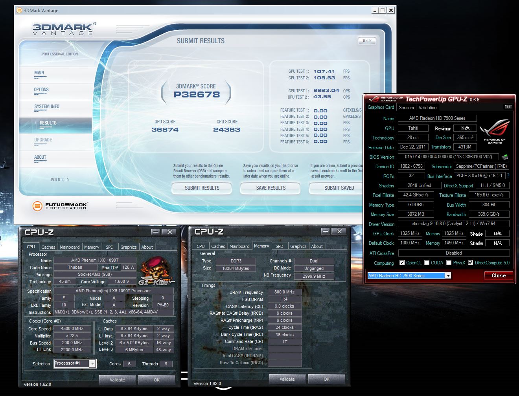Click OK in left CPU-Z window

(156, 380)
